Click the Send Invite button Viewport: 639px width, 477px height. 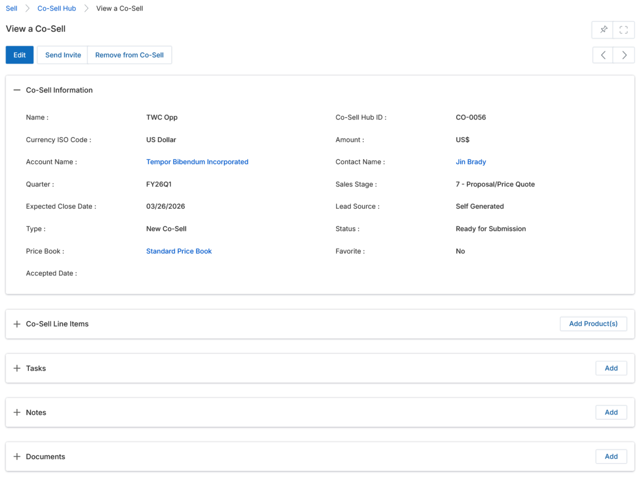[63, 55]
